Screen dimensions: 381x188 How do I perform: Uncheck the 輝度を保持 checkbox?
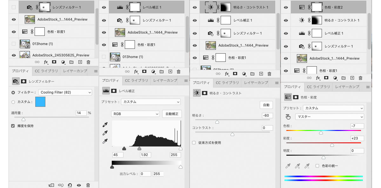pos(13,126)
